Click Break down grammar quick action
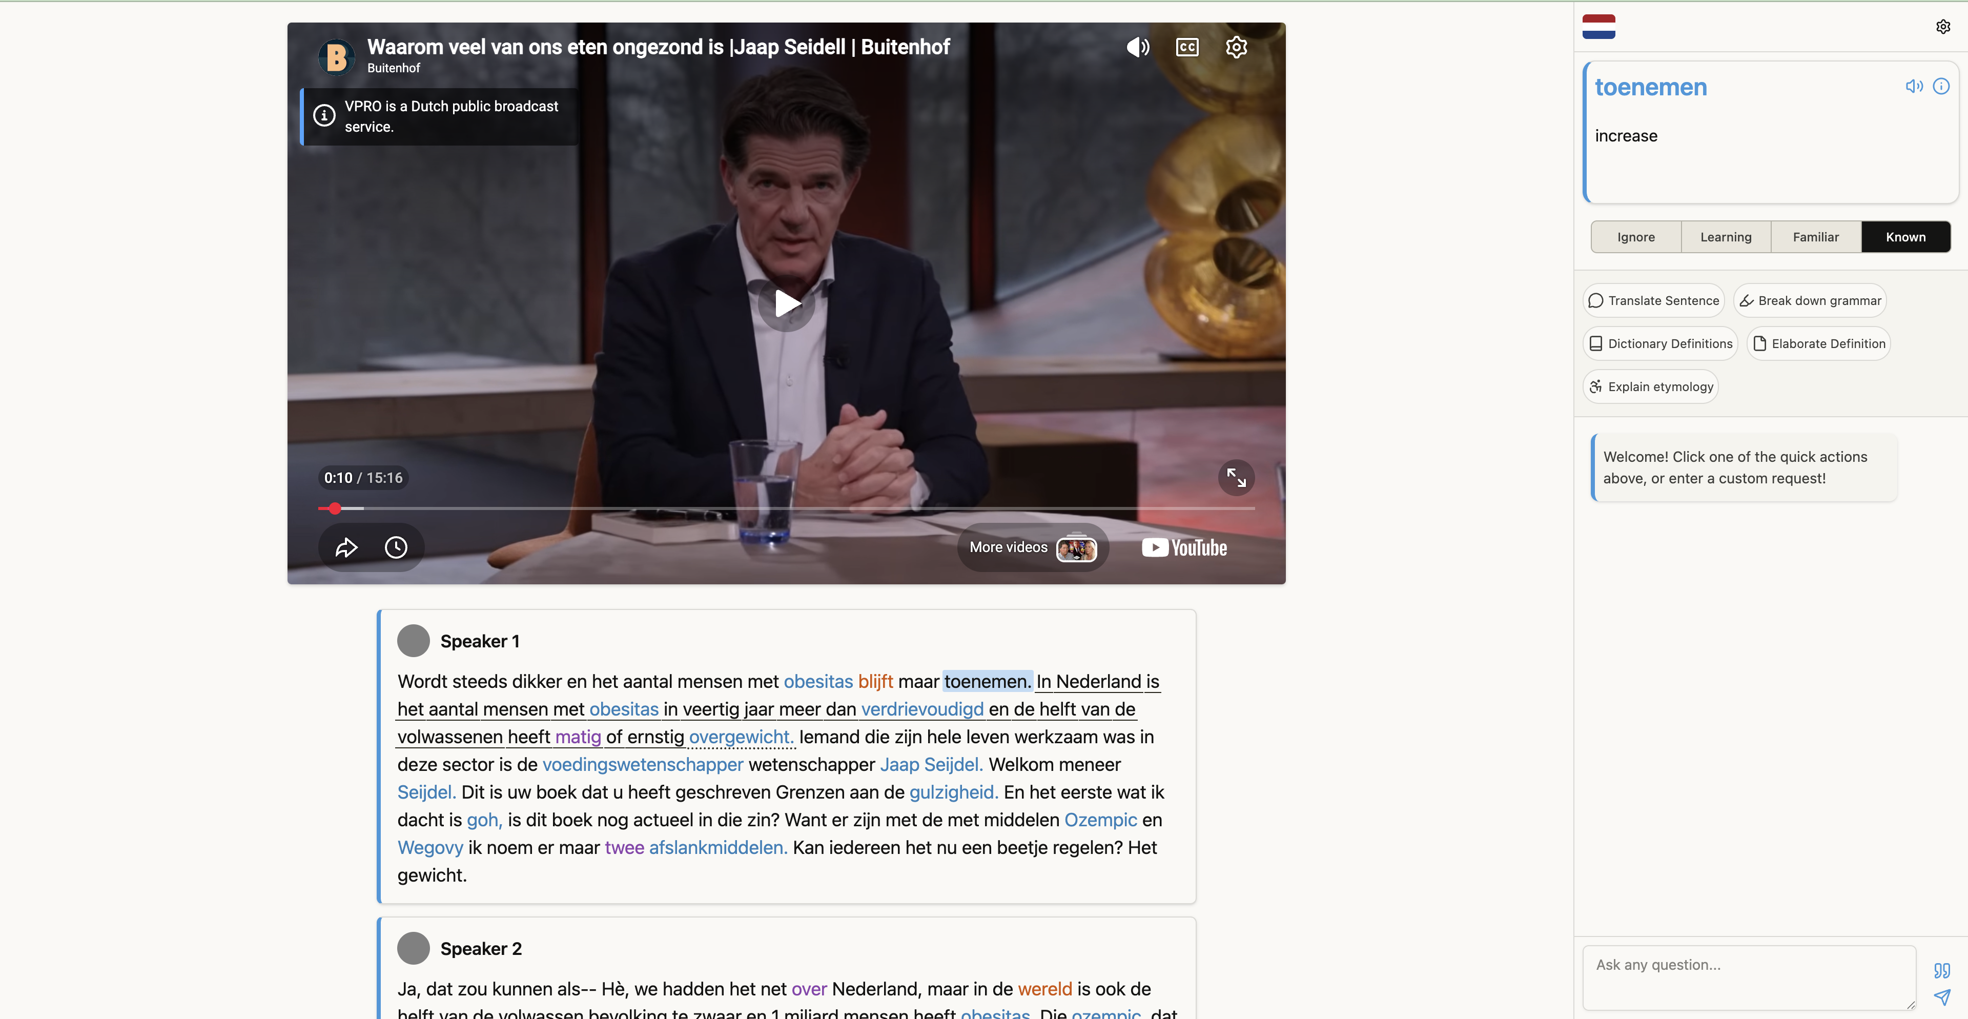Screen dimensions: 1968x1019 point(1810,301)
